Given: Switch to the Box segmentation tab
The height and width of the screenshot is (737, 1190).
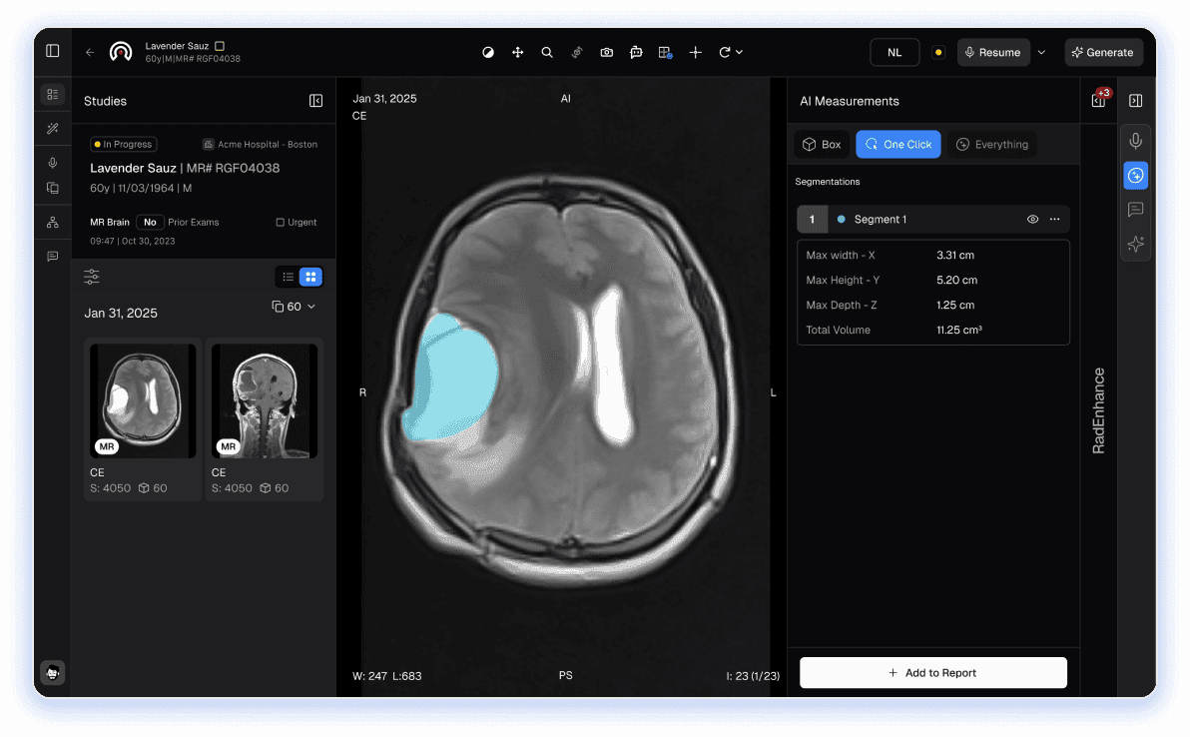Looking at the screenshot, I should (x=821, y=145).
